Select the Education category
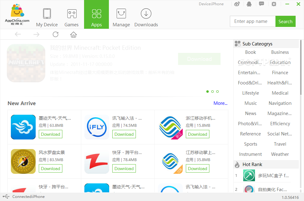This screenshot has width=304, height=201. pos(280,62)
